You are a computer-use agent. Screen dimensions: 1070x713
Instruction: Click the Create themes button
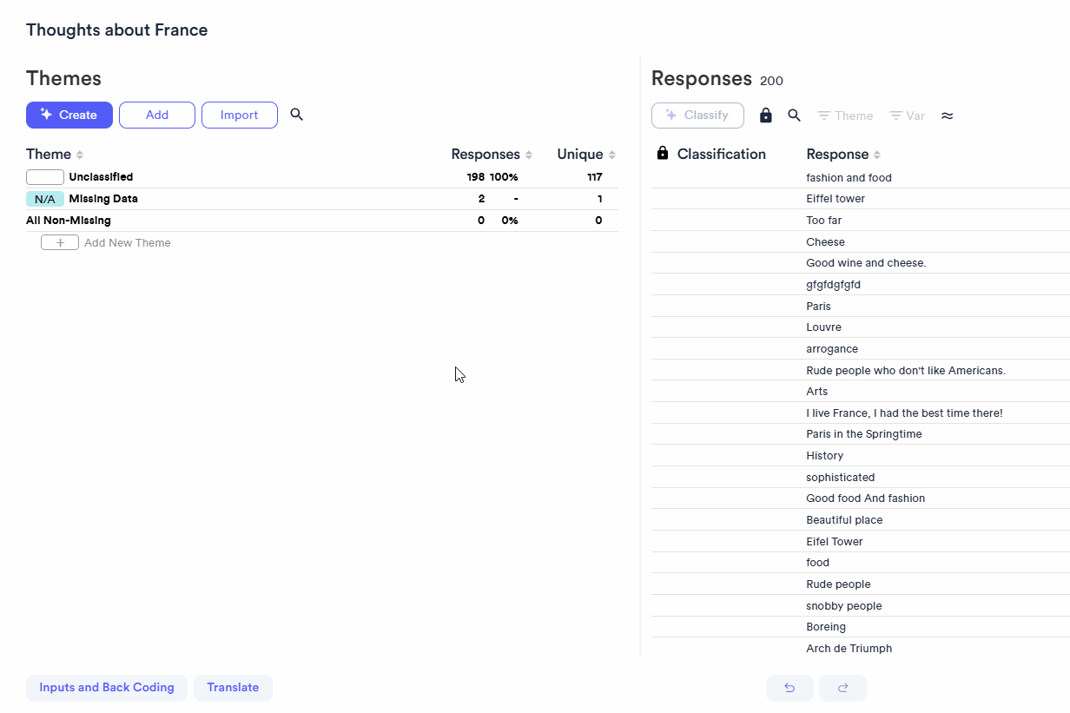69,115
